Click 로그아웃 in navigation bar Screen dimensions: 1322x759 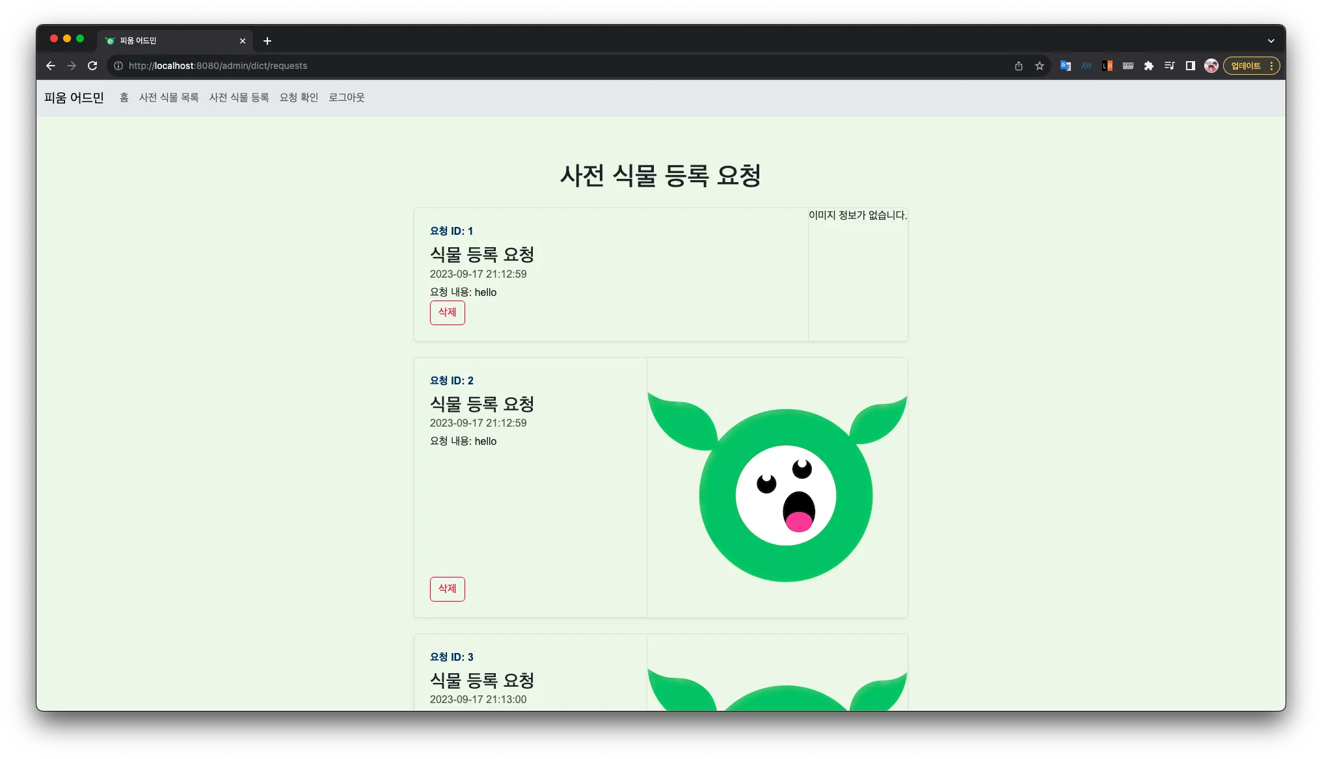346,98
